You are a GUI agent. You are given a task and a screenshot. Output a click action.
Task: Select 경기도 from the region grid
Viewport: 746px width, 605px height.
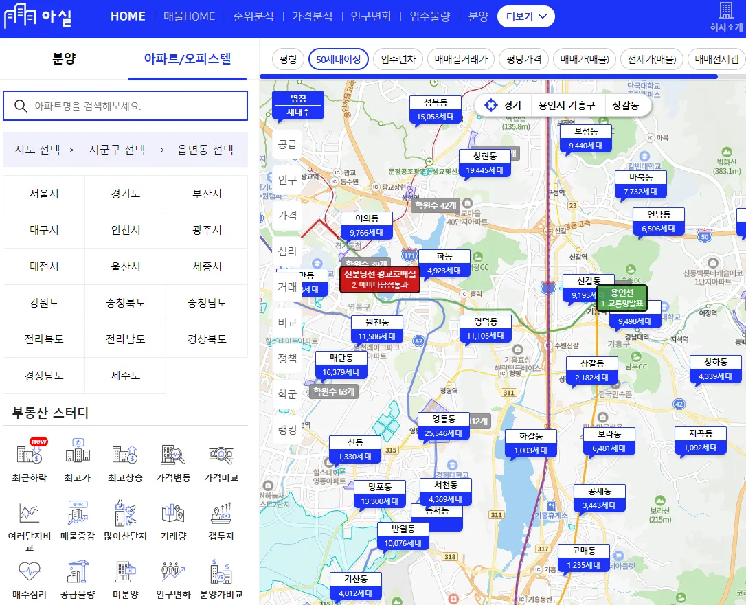click(x=125, y=194)
